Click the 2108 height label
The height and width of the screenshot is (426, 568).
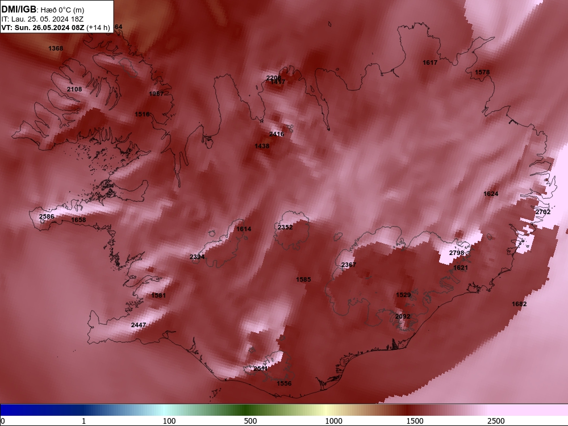tap(74, 89)
